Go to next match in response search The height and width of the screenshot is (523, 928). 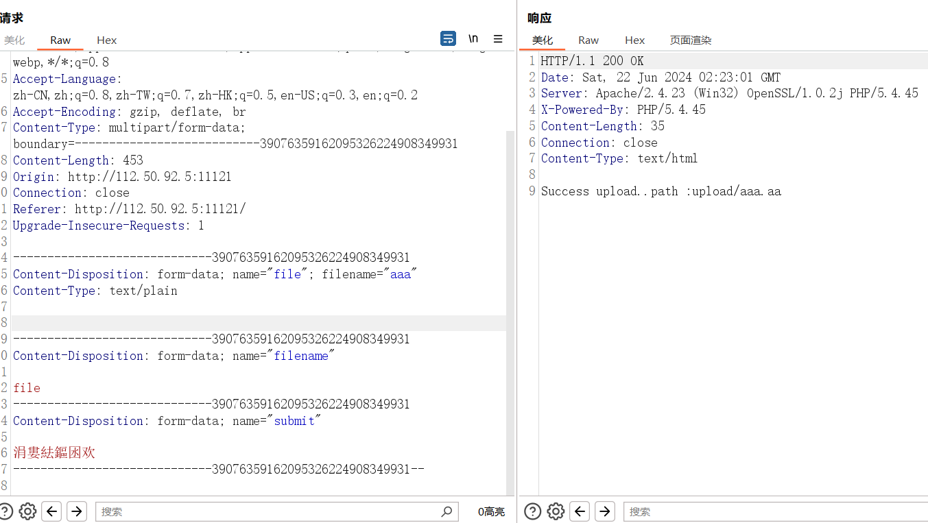coord(605,511)
